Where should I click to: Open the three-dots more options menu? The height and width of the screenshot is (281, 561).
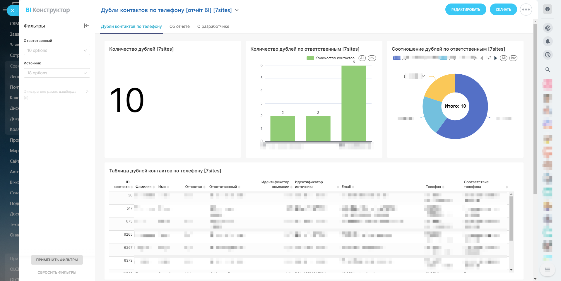526,10
